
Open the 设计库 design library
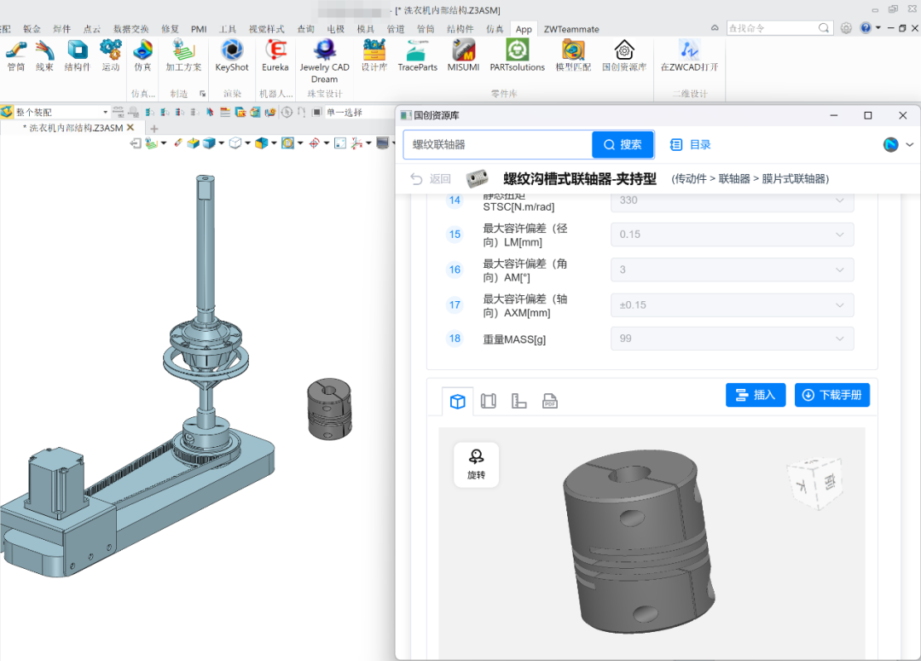(x=374, y=56)
